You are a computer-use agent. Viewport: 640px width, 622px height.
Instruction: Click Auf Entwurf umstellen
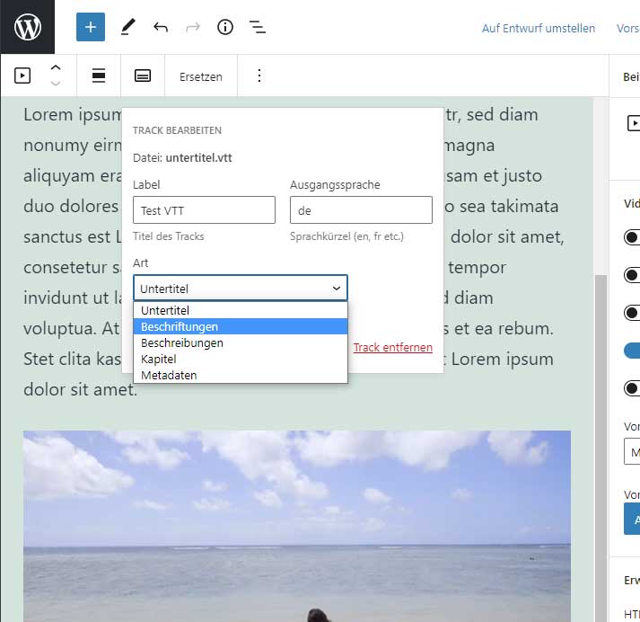point(538,28)
